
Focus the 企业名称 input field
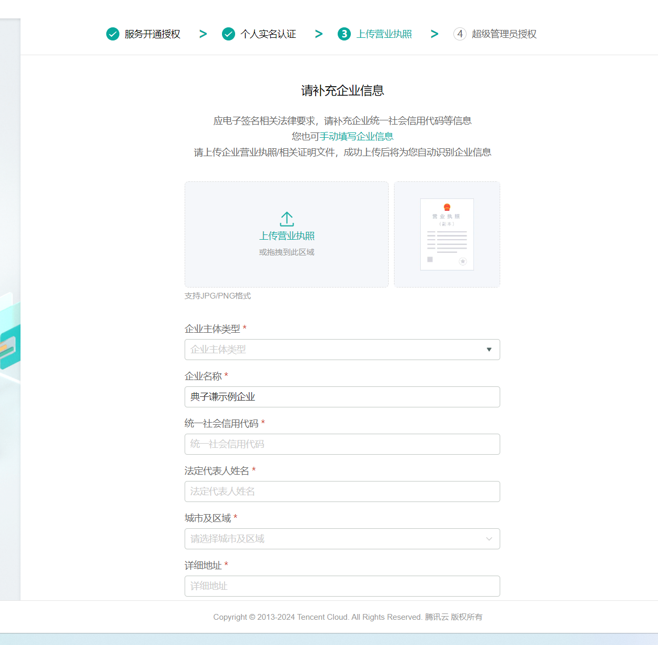342,397
